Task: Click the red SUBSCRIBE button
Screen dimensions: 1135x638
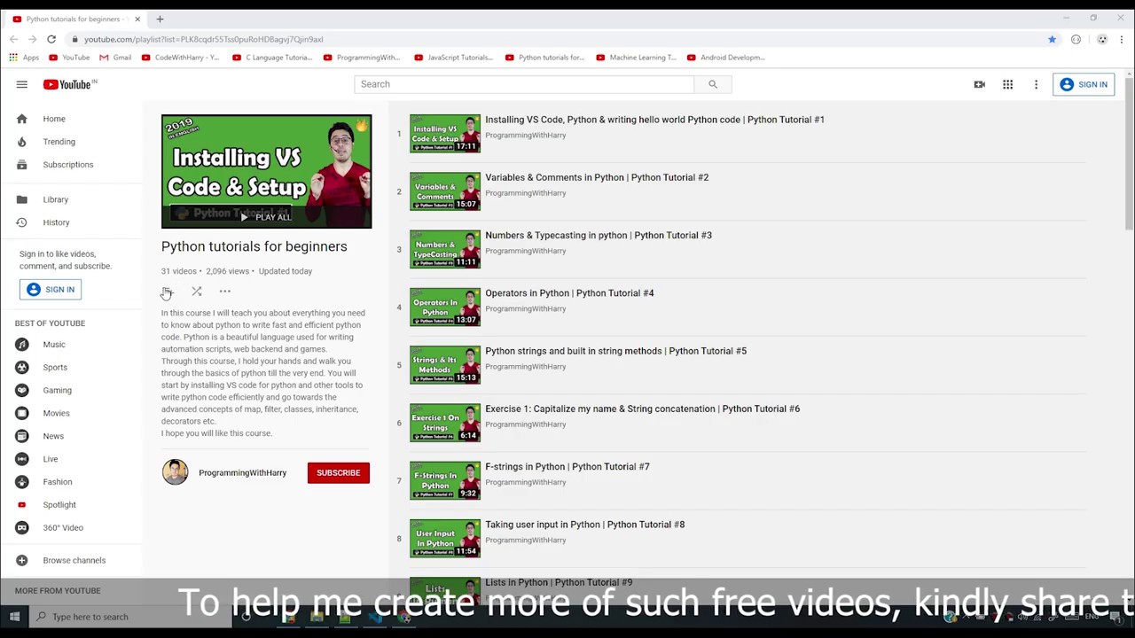Action: click(338, 473)
